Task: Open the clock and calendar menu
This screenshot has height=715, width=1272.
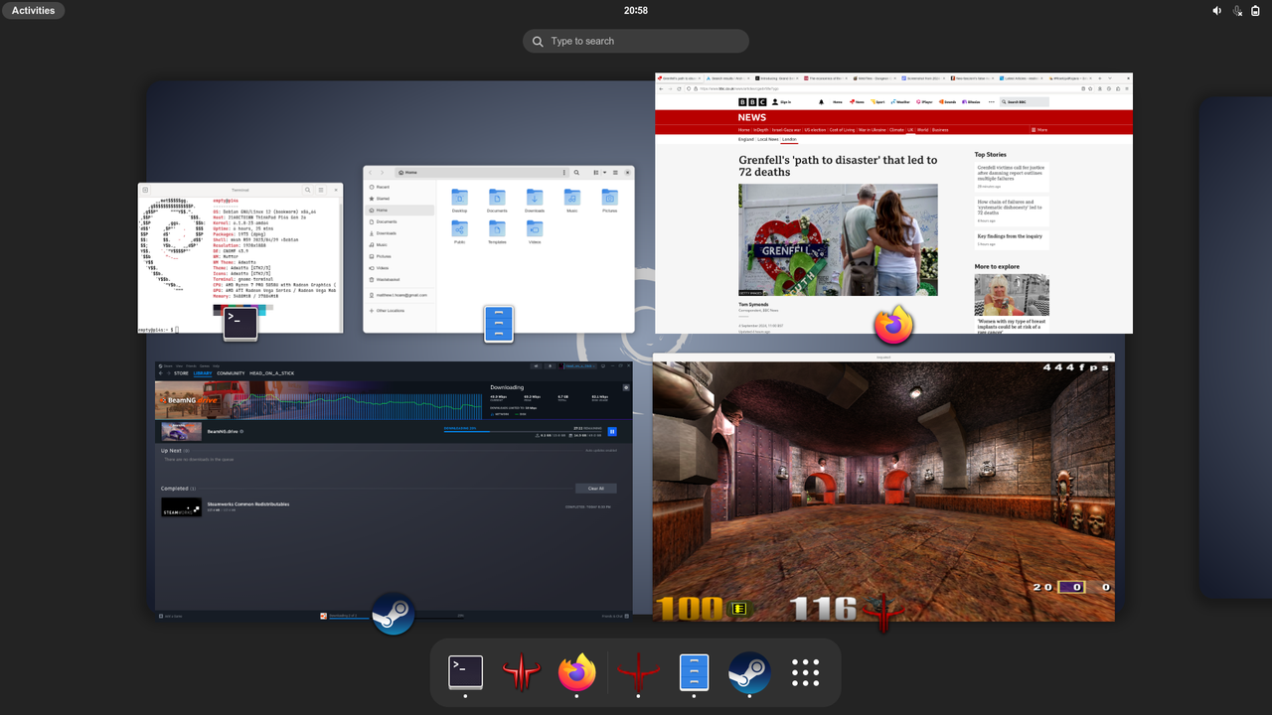Action: click(636, 10)
